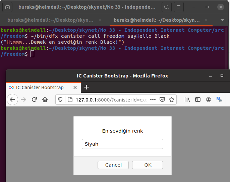Click the "En sevdiğin renk" prompt label
This screenshot has height=182, width=230.
click(122, 131)
